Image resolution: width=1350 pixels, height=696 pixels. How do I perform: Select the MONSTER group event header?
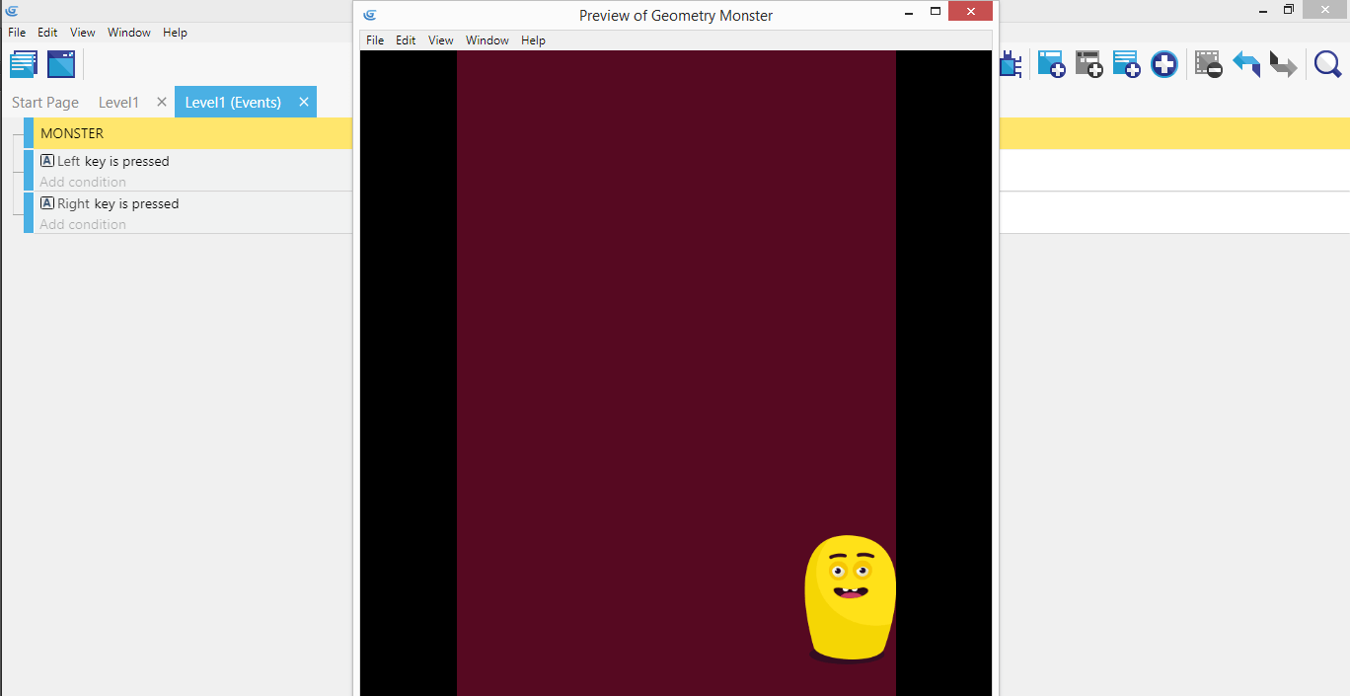point(72,133)
